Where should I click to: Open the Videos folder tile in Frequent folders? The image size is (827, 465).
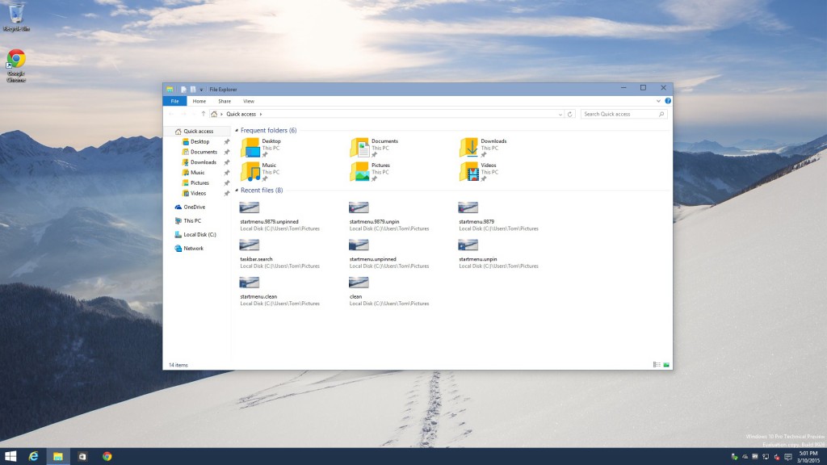478,172
